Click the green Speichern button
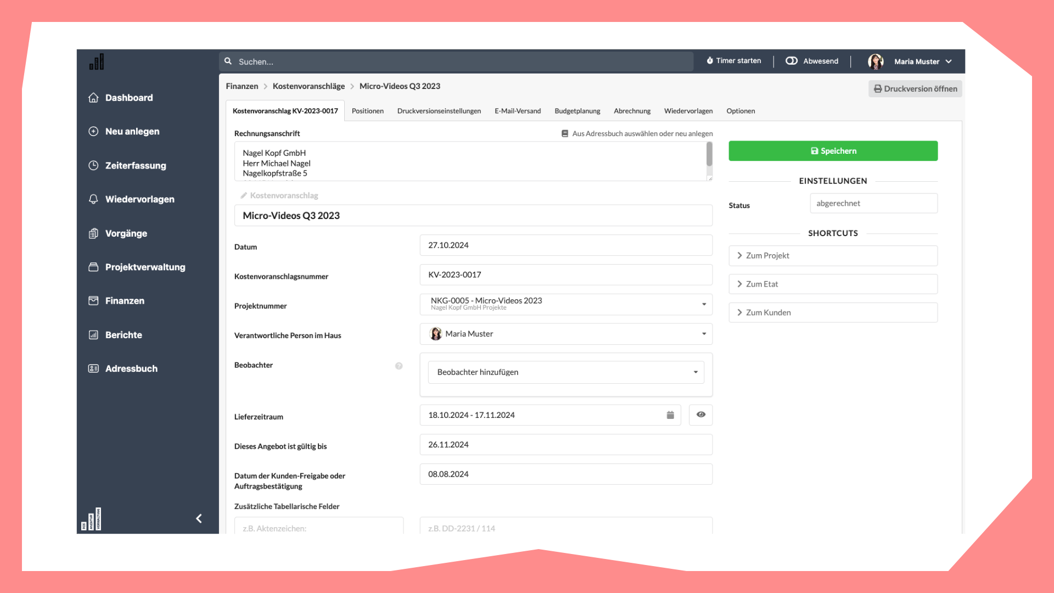The width and height of the screenshot is (1054, 593). click(833, 151)
